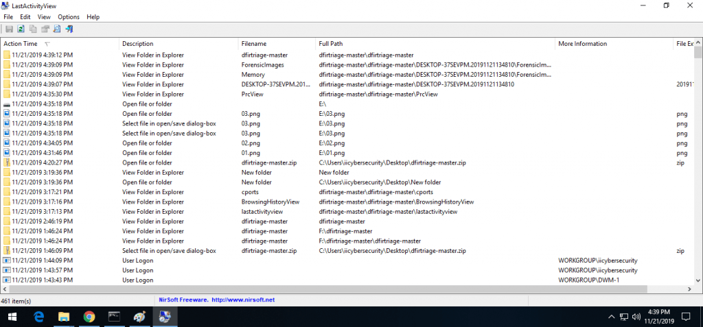Image resolution: width=703 pixels, height=327 pixels.
Task: Open the Help menu
Action: 93,17
